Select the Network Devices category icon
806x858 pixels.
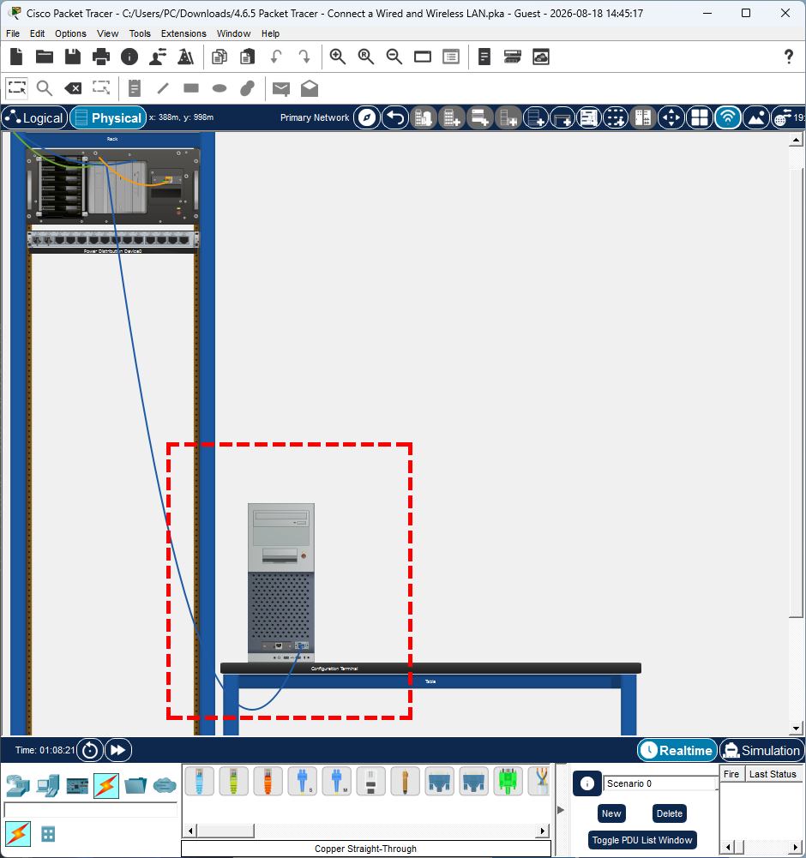pos(18,786)
